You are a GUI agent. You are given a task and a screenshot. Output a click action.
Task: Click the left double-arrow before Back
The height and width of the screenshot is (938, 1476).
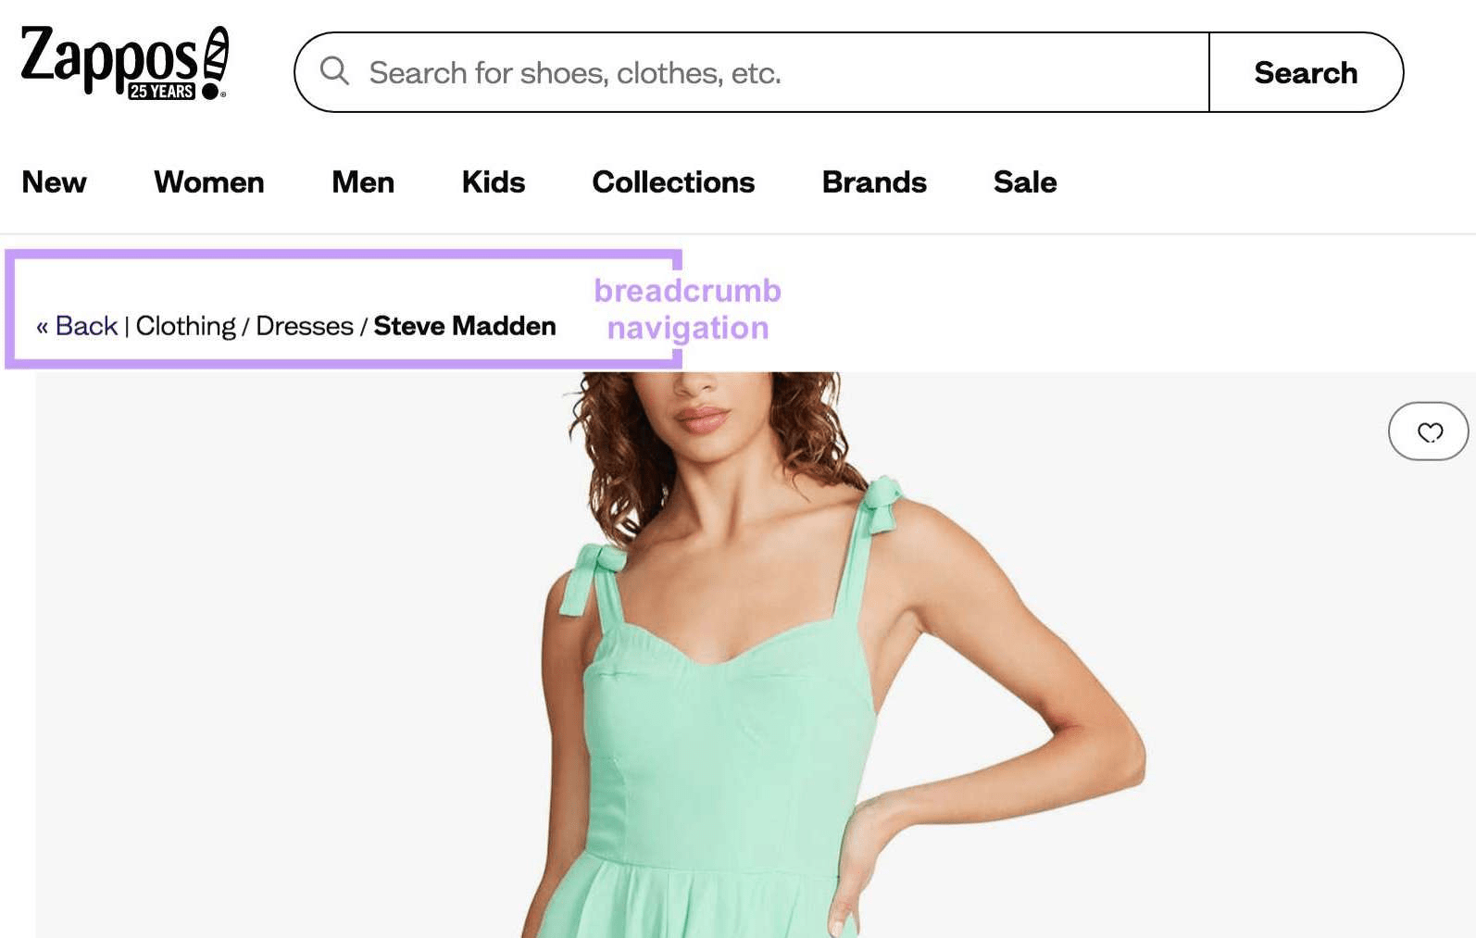43,327
